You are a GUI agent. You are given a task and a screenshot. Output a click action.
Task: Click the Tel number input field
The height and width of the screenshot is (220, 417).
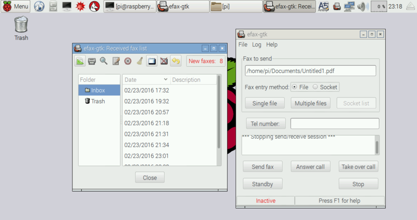coord(335,124)
